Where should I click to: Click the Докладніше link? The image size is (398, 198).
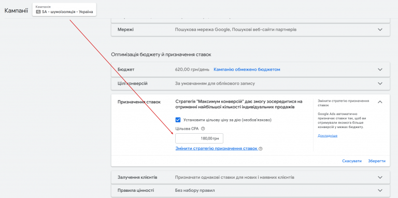coord(328,136)
